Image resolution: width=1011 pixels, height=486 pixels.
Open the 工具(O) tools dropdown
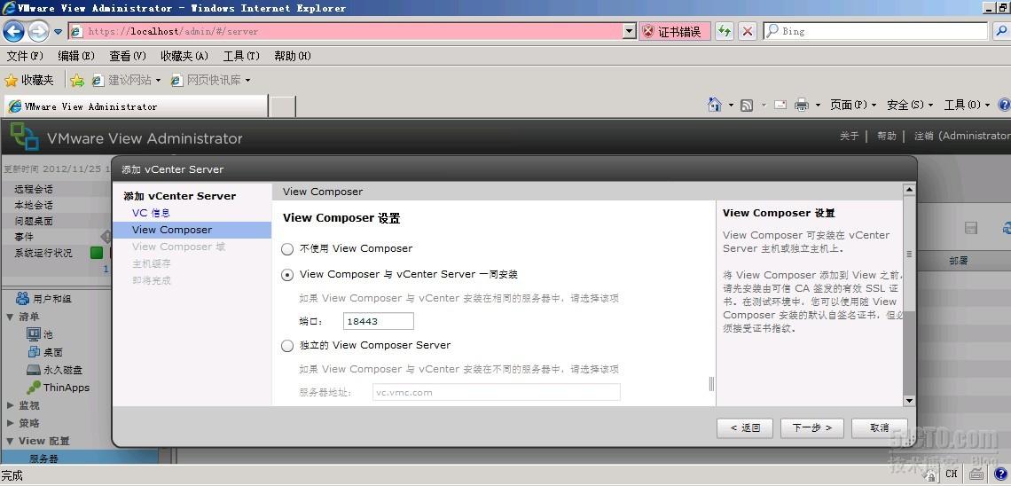967,105
